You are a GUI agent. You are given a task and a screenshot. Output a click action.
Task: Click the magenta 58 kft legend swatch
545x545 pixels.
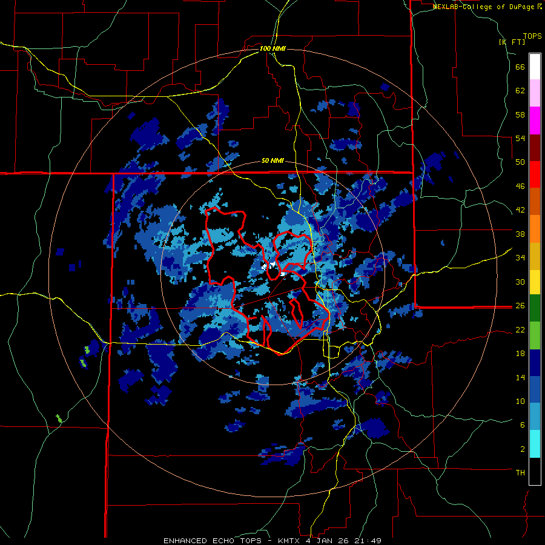coord(535,121)
